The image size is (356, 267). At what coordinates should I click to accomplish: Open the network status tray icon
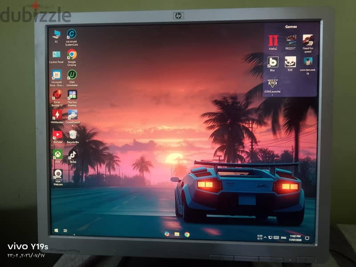tap(270, 238)
